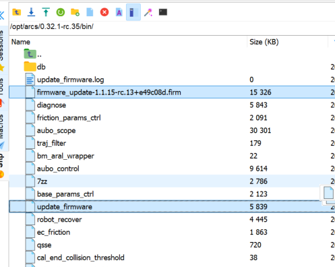Click the file icon beside robot_recover
This screenshot has width=335, height=267.
[x=30, y=219]
